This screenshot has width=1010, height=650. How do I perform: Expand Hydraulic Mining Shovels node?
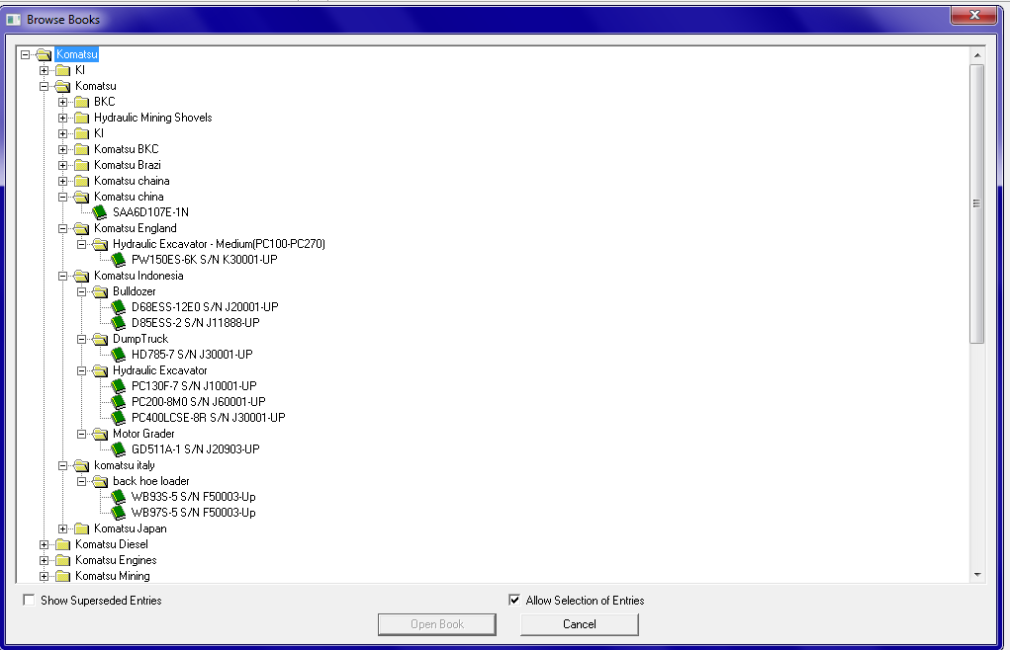pyautogui.click(x=62, y=118)
